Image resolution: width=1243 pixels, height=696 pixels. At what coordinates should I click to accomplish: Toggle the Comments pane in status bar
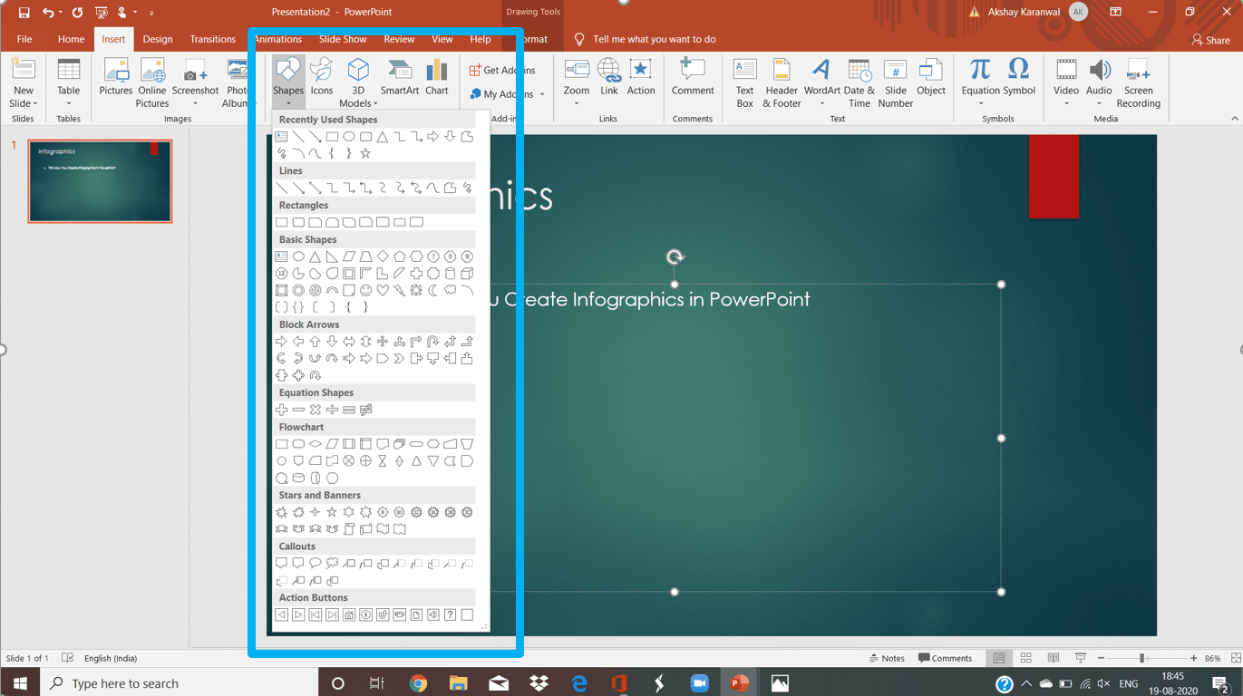point(945,658)
